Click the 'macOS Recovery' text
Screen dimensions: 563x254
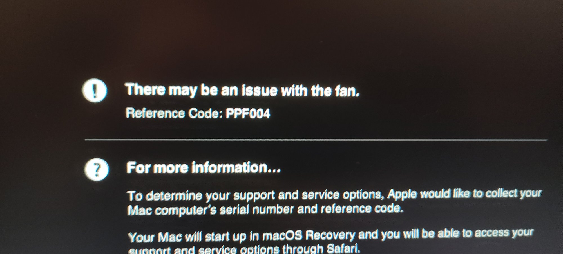309,235
